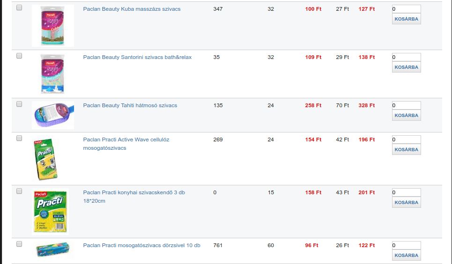Viewport: 452px width, 264px height.
Task: Click KOSÁRBA for Tahiti hátmosó szivacs
Action: (407, 115)
